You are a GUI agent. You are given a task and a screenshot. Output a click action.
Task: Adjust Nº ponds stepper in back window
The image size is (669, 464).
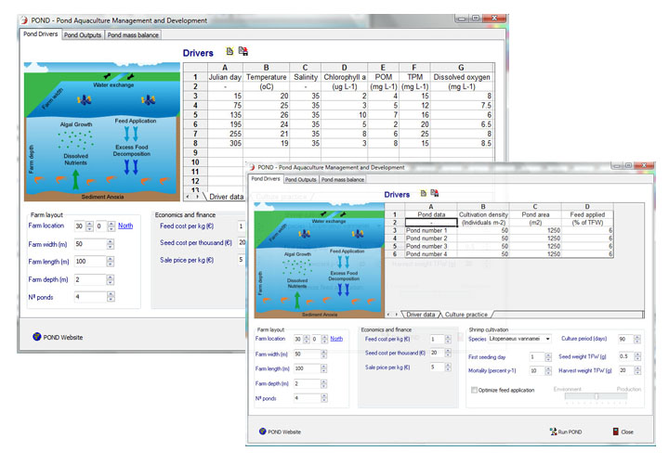click(x=111, y=297)
